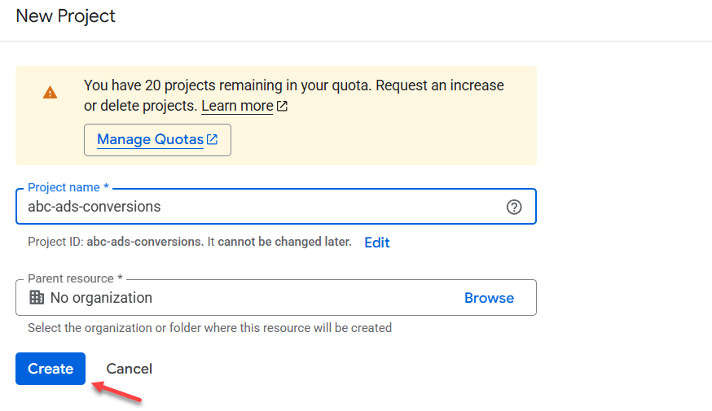Click the orange warning triangle icon

point(50,93)
